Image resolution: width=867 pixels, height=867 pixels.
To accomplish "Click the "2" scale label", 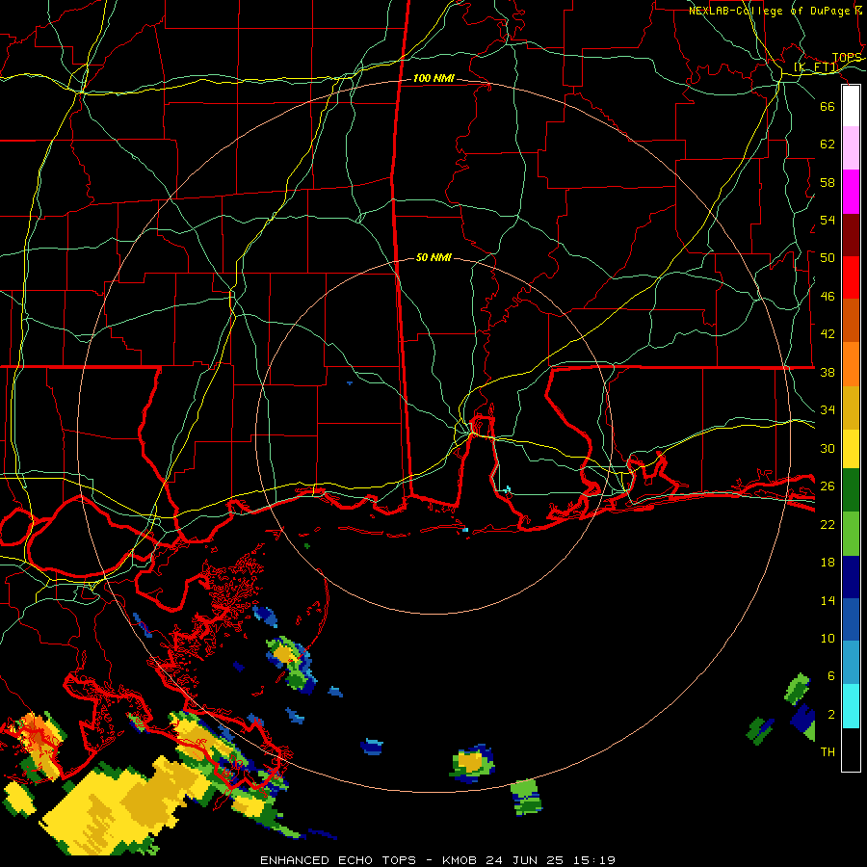I will pos(830,715).
